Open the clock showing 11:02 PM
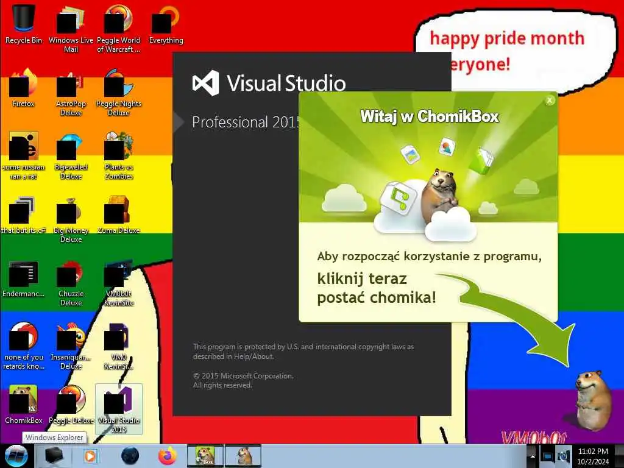 pyautogui.click(x=593, y=456)
